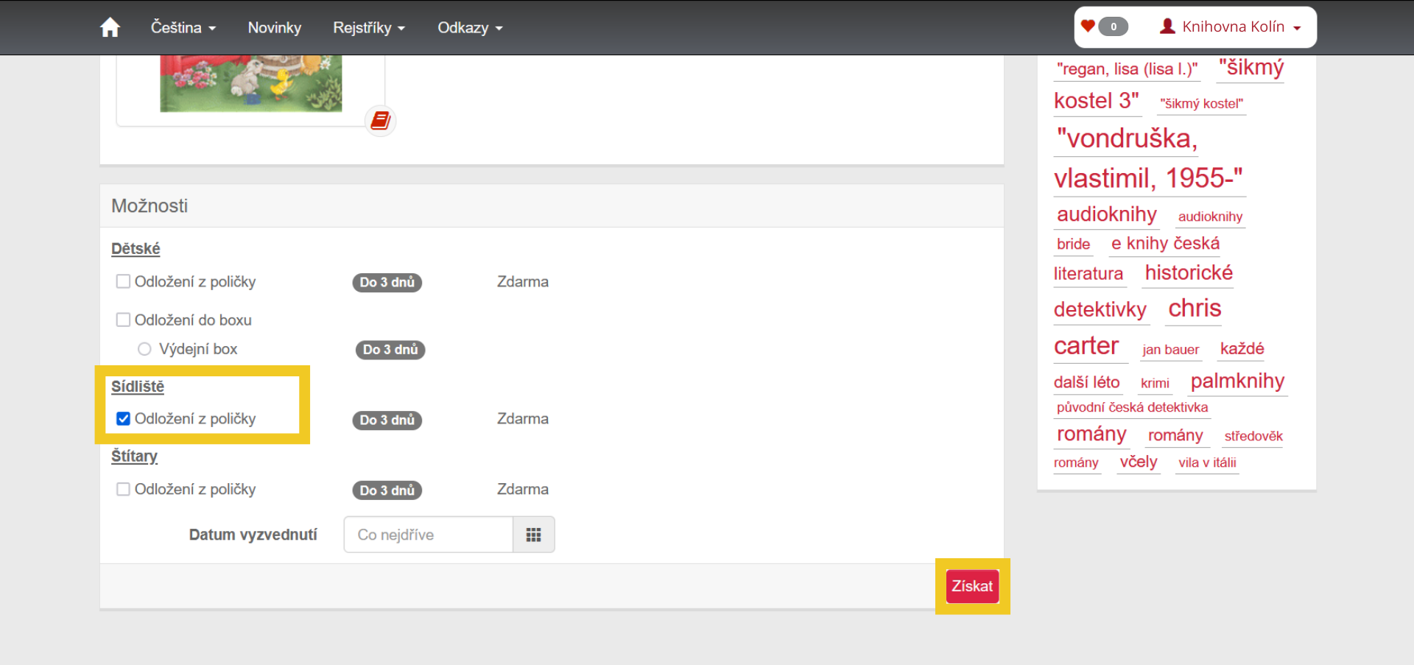Check the Odložení do boxu option
The width and height of the screenshot is (1414, 665).
pyautogui.click(x=124, y=320)
